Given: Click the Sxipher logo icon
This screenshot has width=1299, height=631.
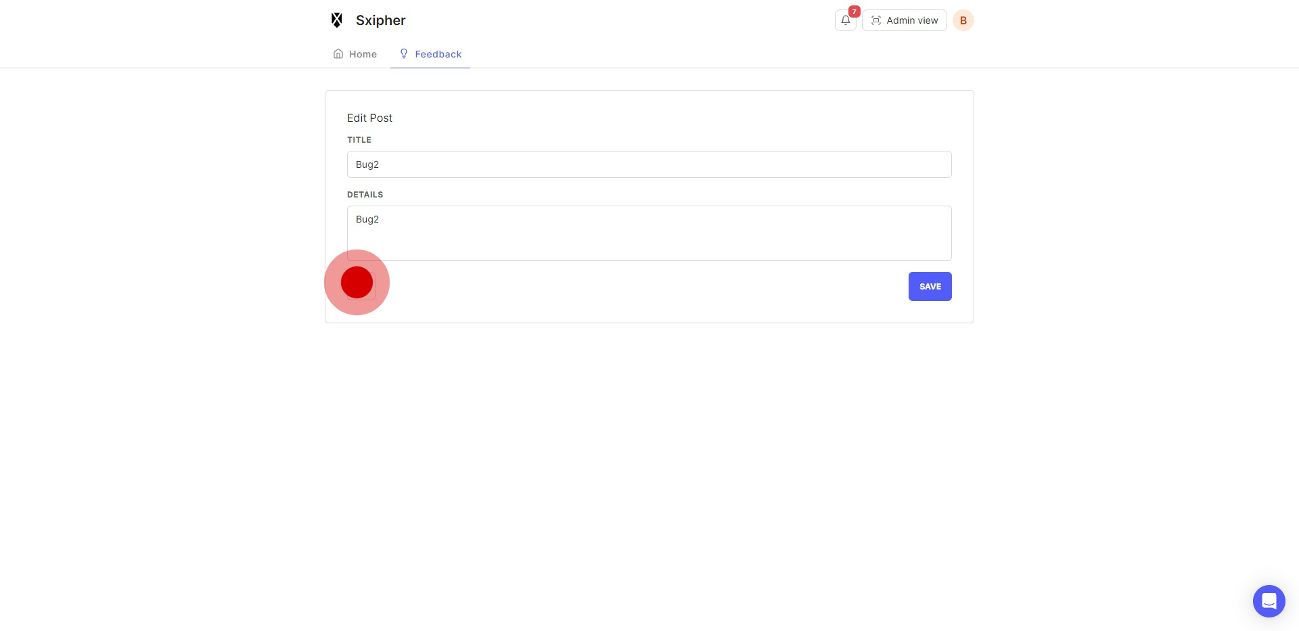Looking at the screenshot, I should tap(336, 20).
